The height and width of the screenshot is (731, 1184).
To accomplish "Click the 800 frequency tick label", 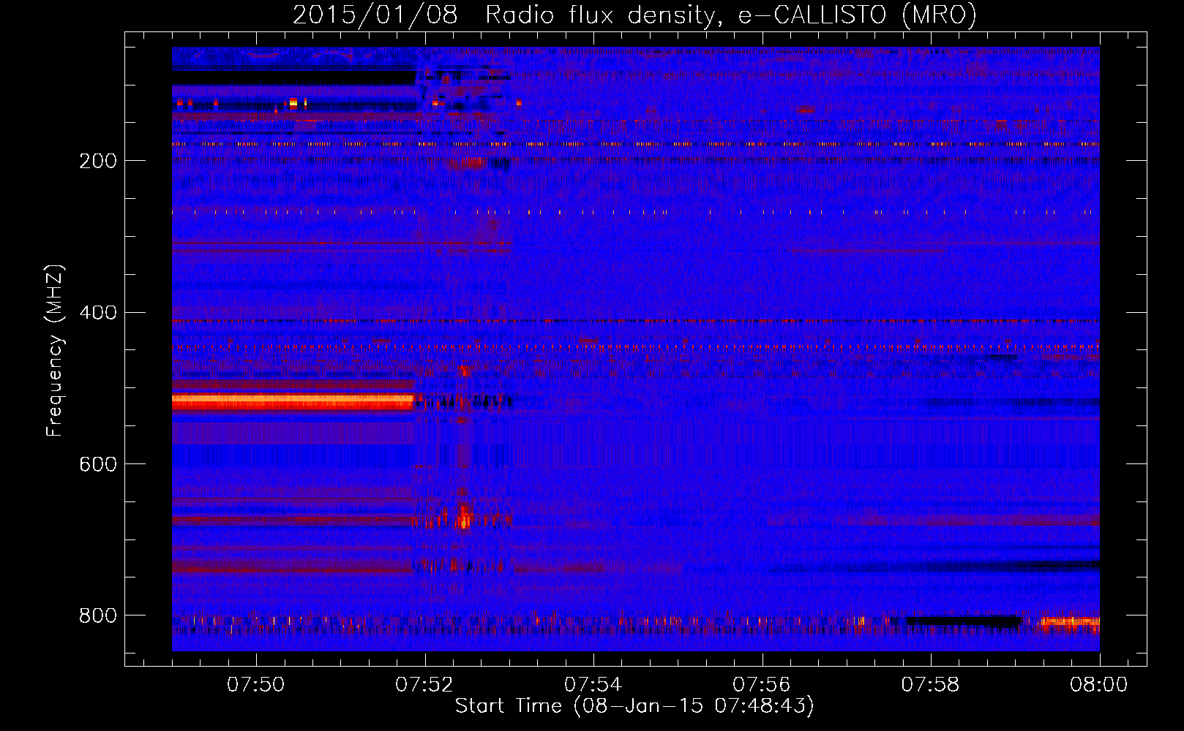I will click(x=98, y=616).
